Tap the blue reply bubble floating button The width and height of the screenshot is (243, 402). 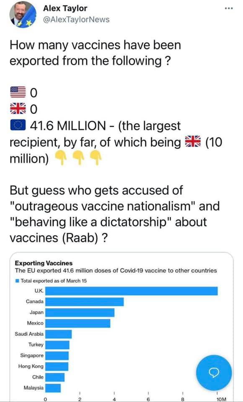pyautogui.click(x=214, y=373)
